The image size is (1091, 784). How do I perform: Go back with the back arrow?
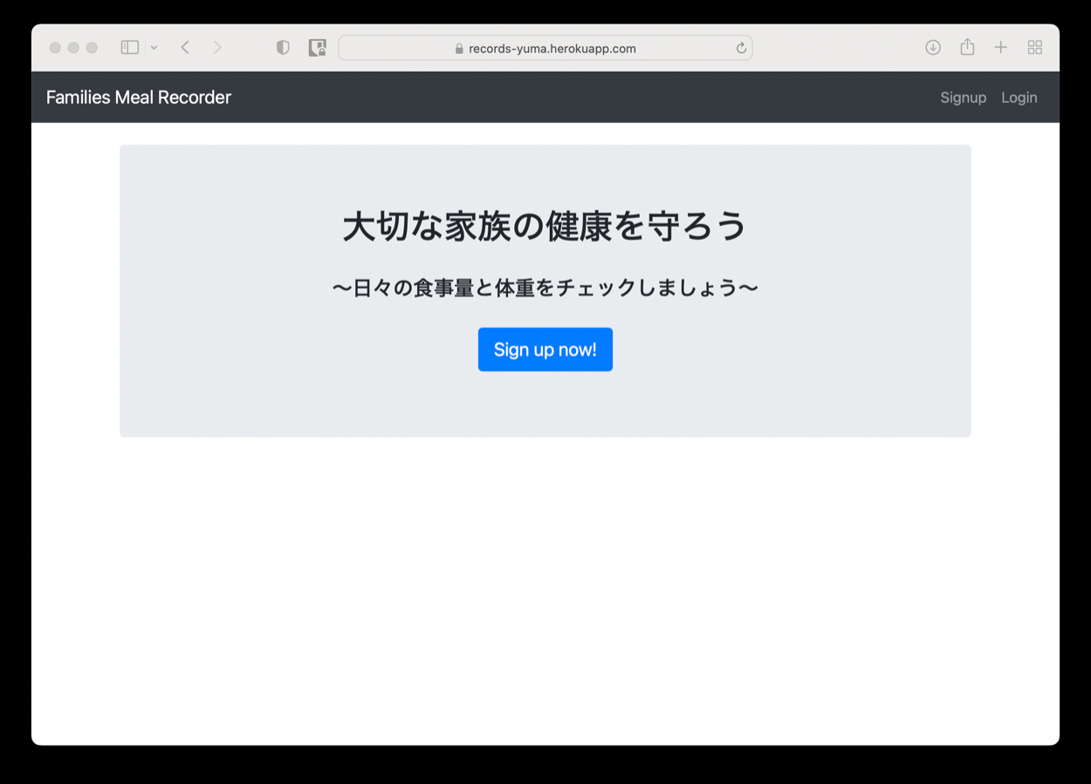185,48
